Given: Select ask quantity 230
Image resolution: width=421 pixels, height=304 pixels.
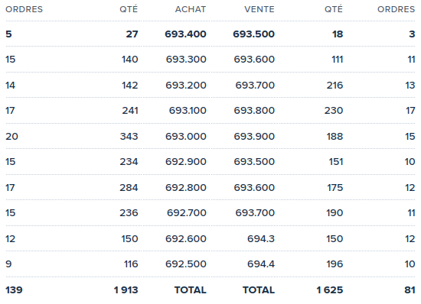Looking at the screenshot, I should pos(334,110).
